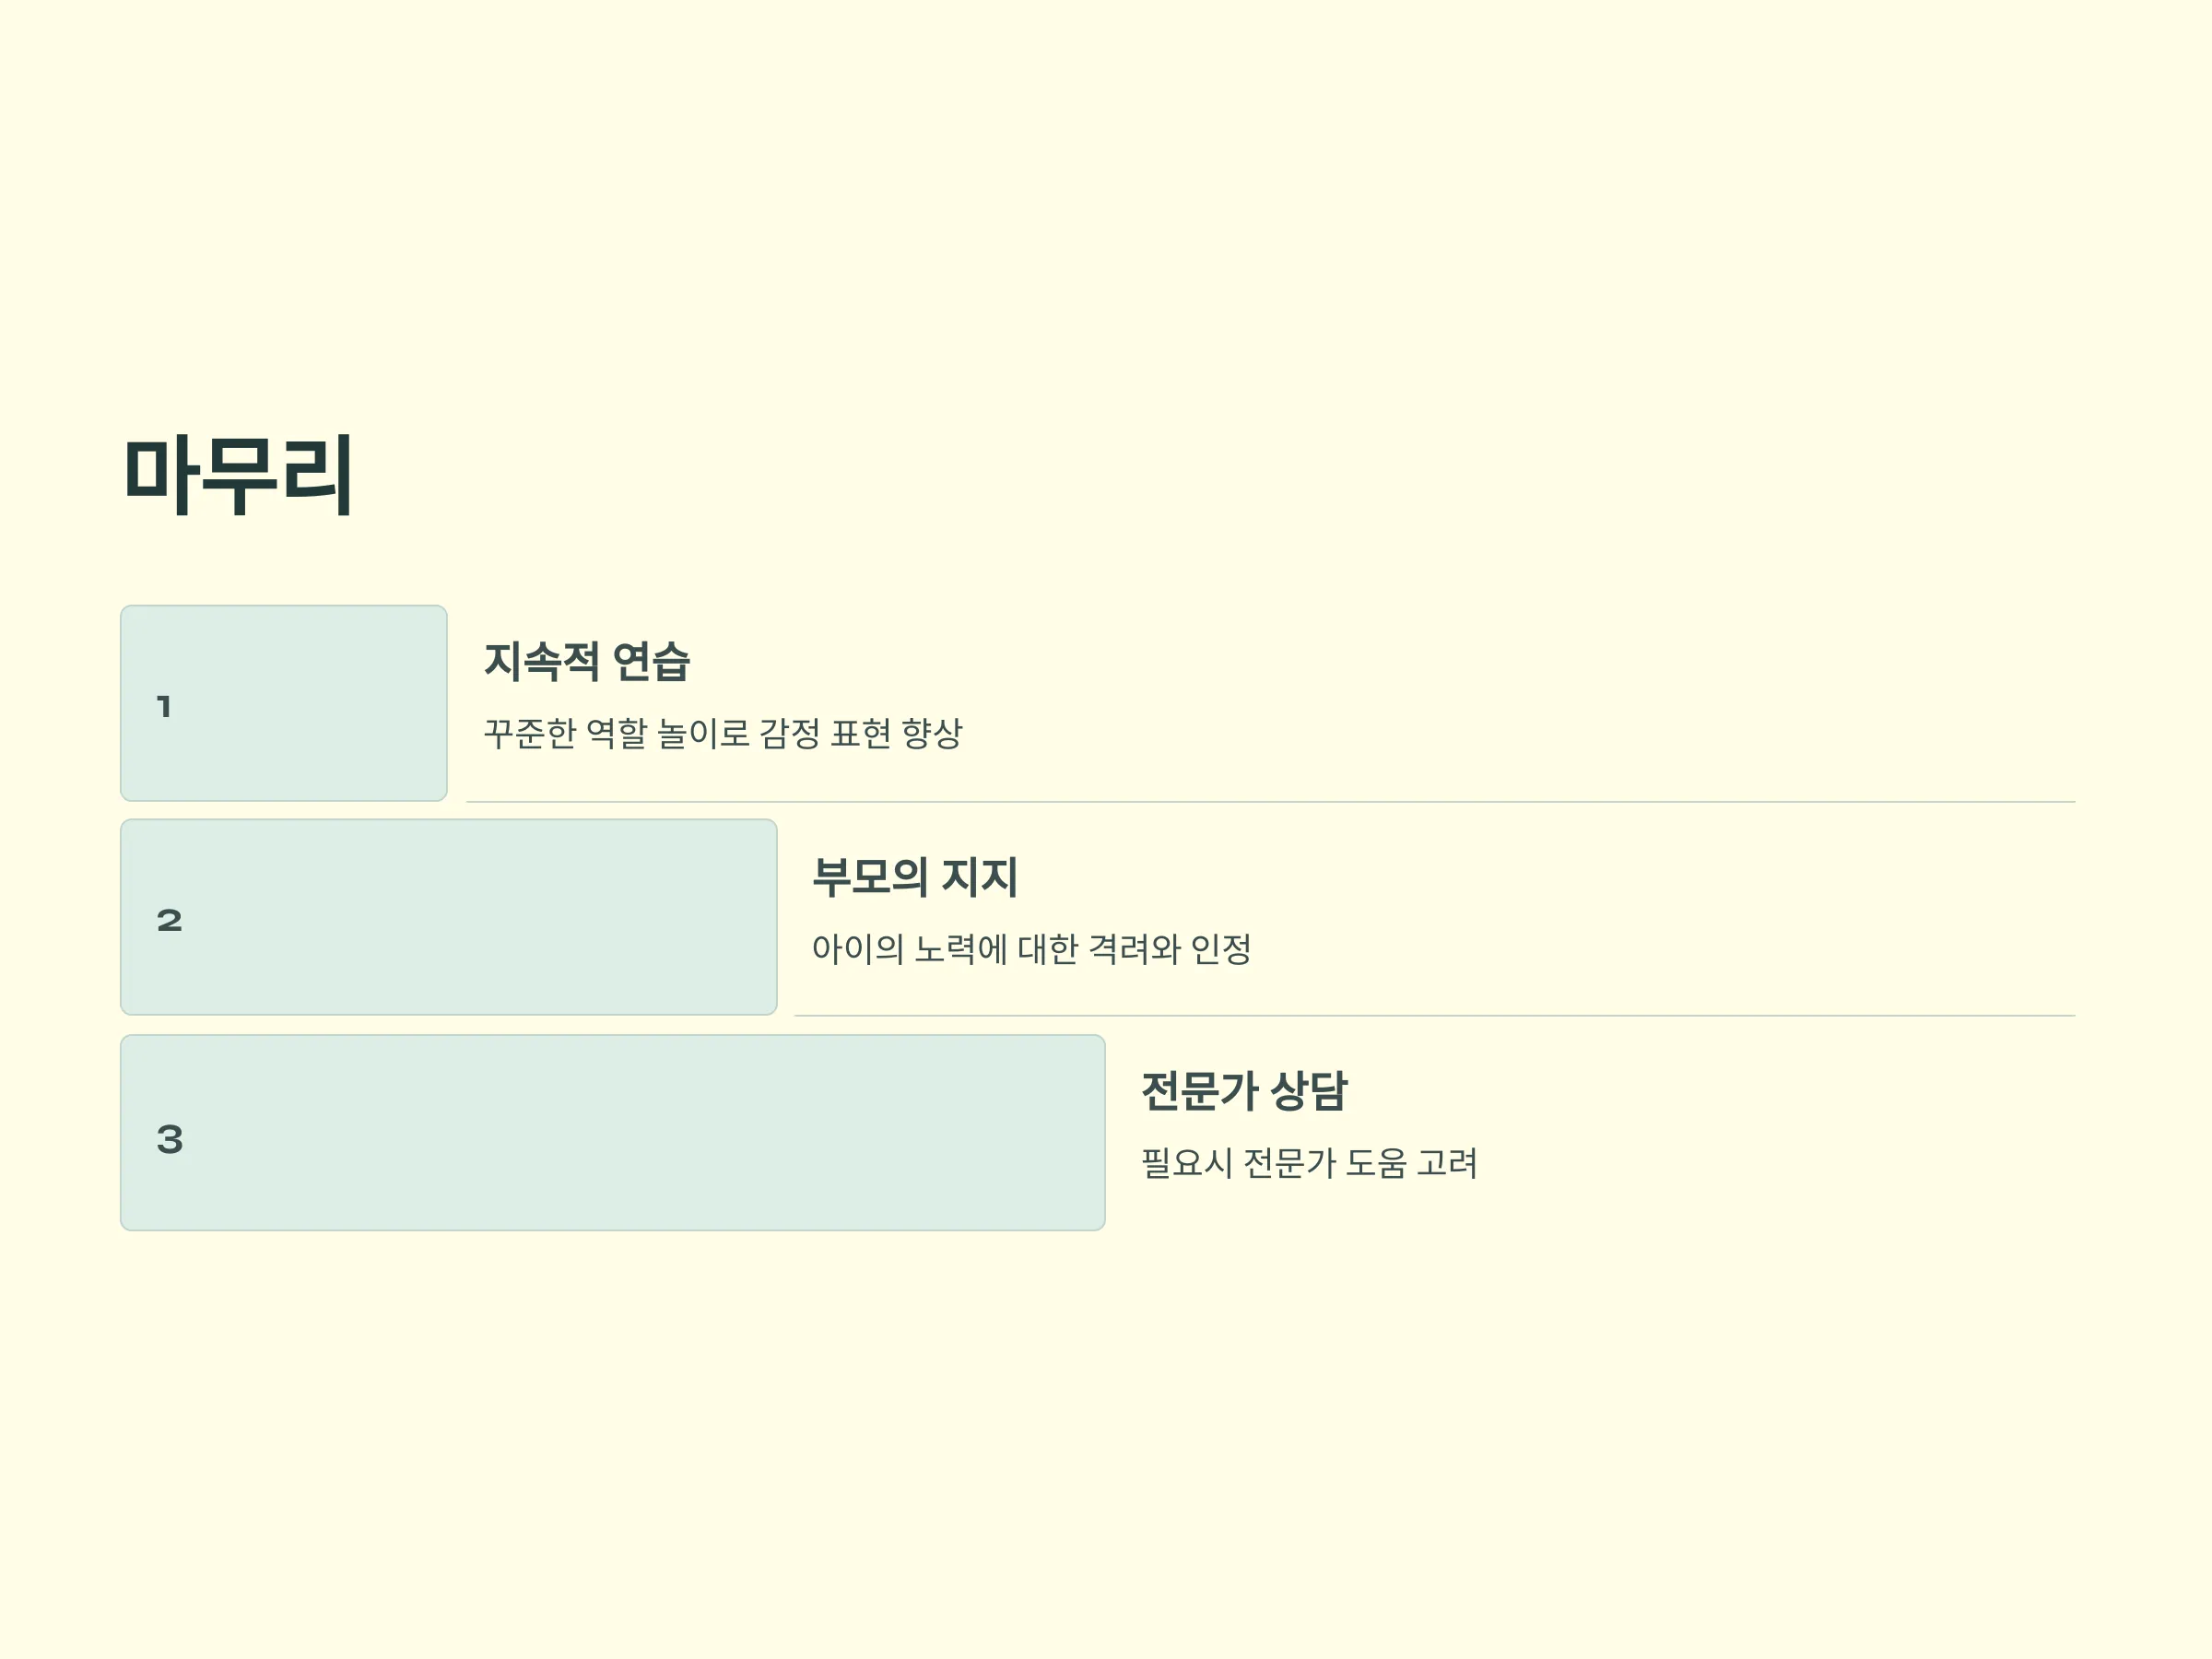This screenshot has height=1659, width=2212.
Task: Click the teal step box numbered 1
Action: 284,703
